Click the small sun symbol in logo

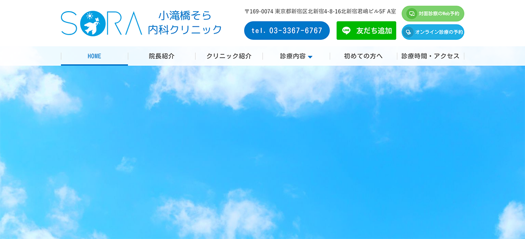point(89,17)
